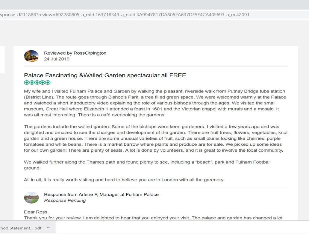Image resolution: width=309 pixels, height=234 pixels.
Task: Click the browser address bar URL
Action: pos(125,15)
